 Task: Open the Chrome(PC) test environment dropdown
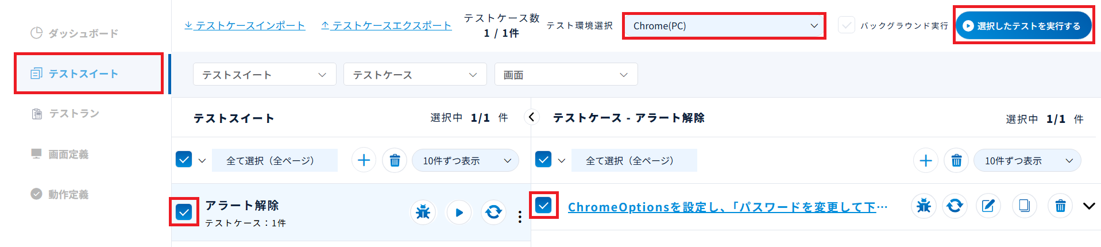724,26
